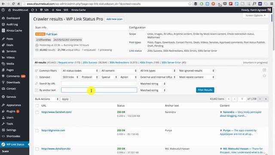
Task: Open the Special dropdown
Action: tap(109, 77)
